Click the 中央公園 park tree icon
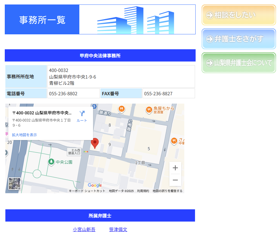 click(x=51, y=162)
